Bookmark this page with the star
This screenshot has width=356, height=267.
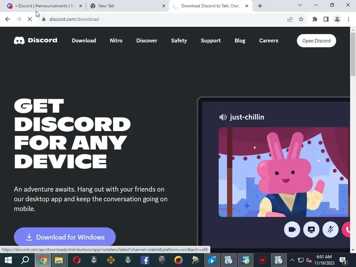pyautogui.click(x=301, y=19)
